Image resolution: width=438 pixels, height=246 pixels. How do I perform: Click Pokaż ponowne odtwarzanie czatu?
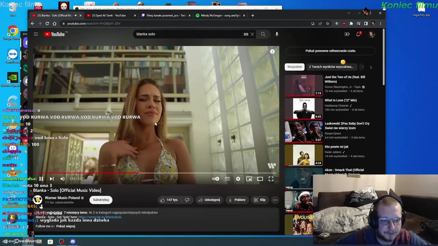pos(330,51)
